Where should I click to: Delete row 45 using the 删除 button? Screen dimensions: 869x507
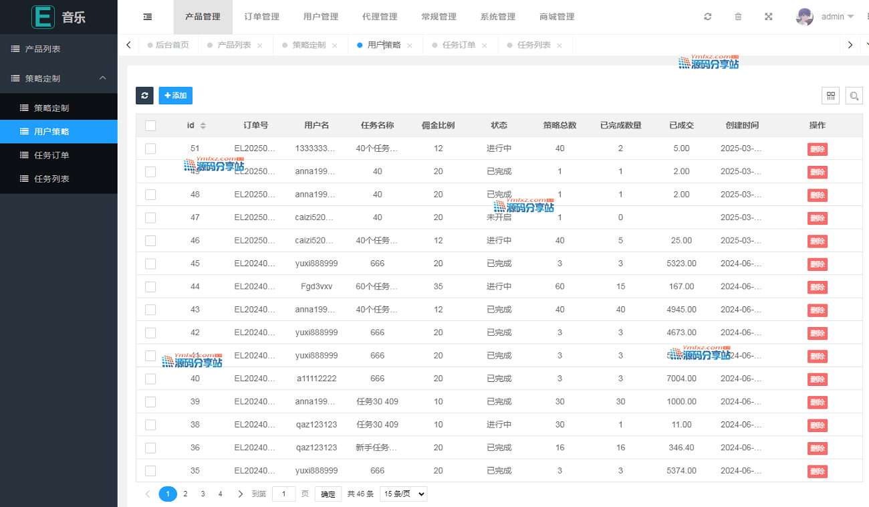tap(817, 264)
